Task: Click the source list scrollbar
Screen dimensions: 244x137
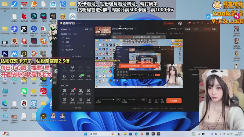Action: click(92, 52)
